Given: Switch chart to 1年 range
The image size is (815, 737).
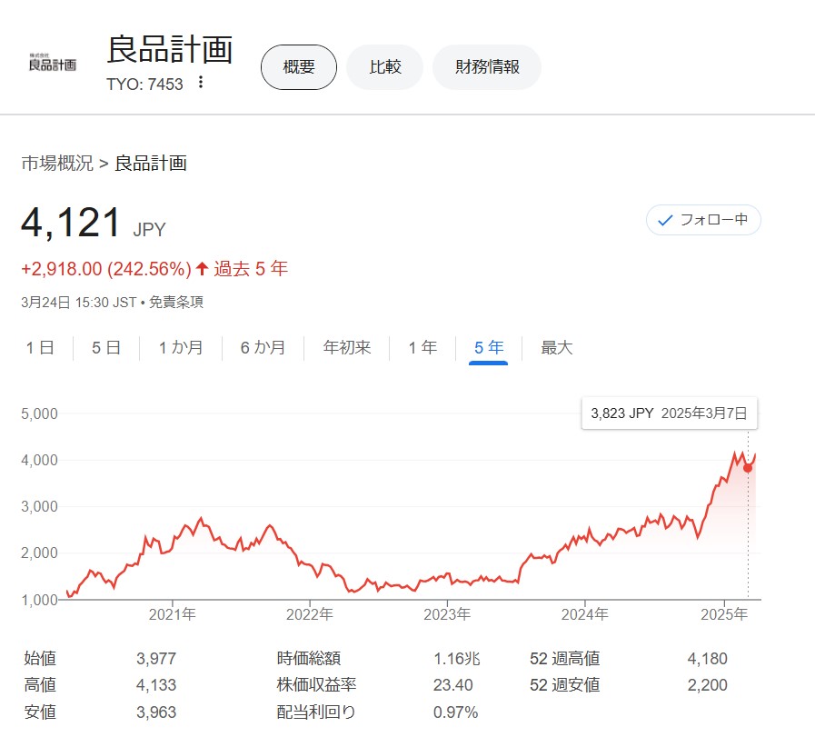Looking at the screenshot, I should pyautogui.click(x=422, y=347).
